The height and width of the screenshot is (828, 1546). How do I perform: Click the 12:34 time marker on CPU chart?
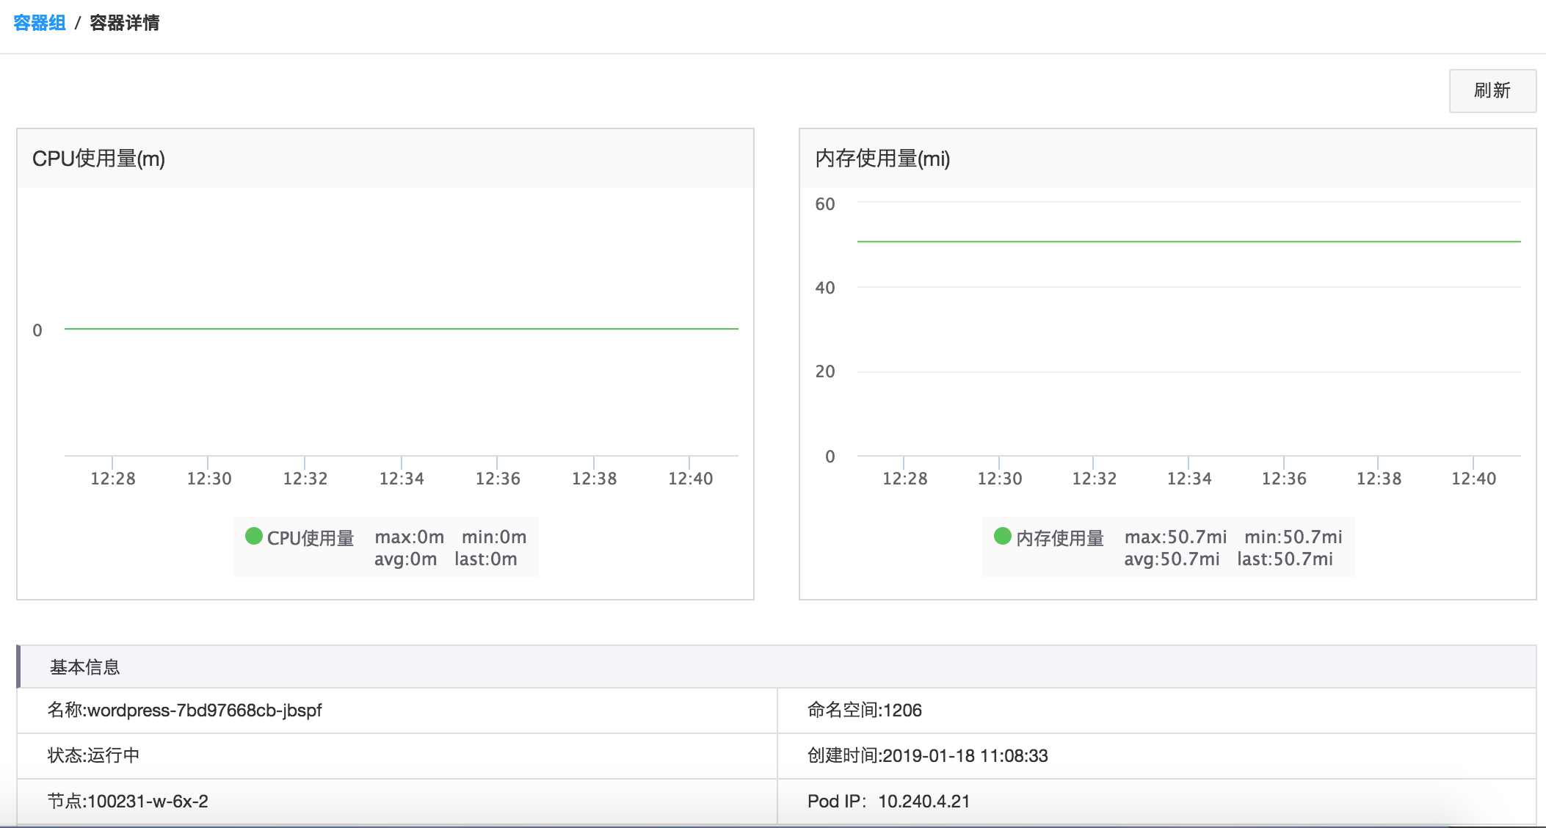pos(402,477)
